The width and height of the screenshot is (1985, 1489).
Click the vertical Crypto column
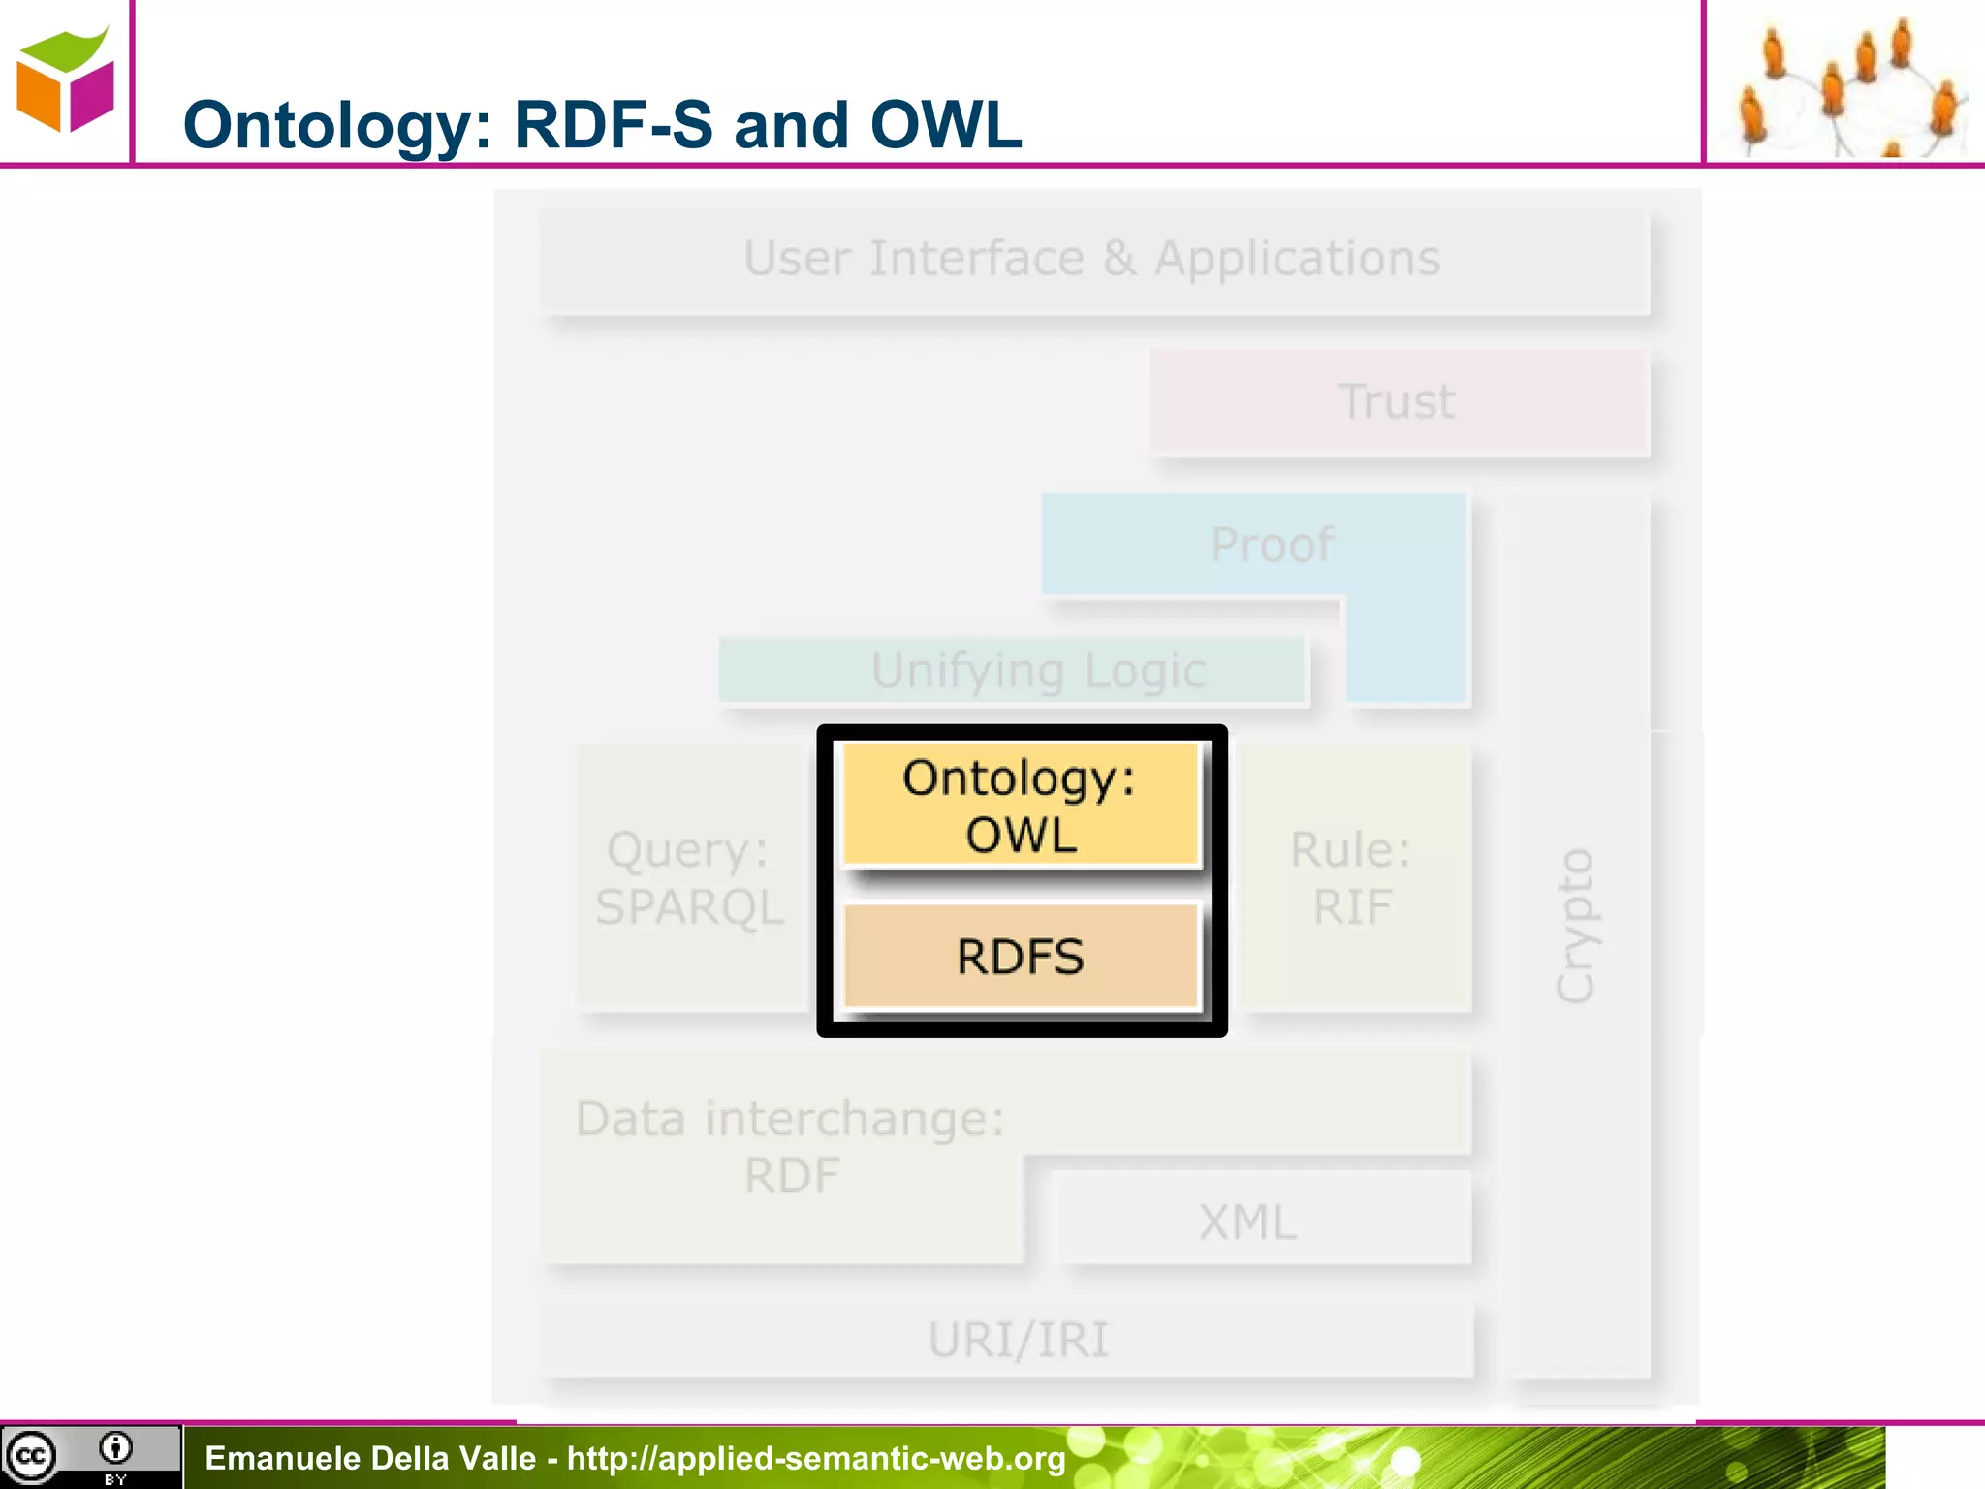(1576, 926)
